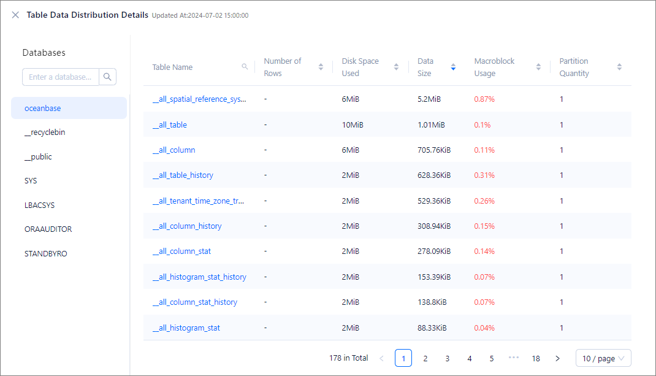The image size is (656, 376).
Task: Sort by Macroblock Usage column
Action: (x=538, y=67)
